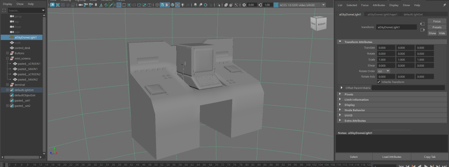Switch to the aiSkyDomeLightShape1 tab
This screenshot has width=449, height=167.
click(382, 14)
